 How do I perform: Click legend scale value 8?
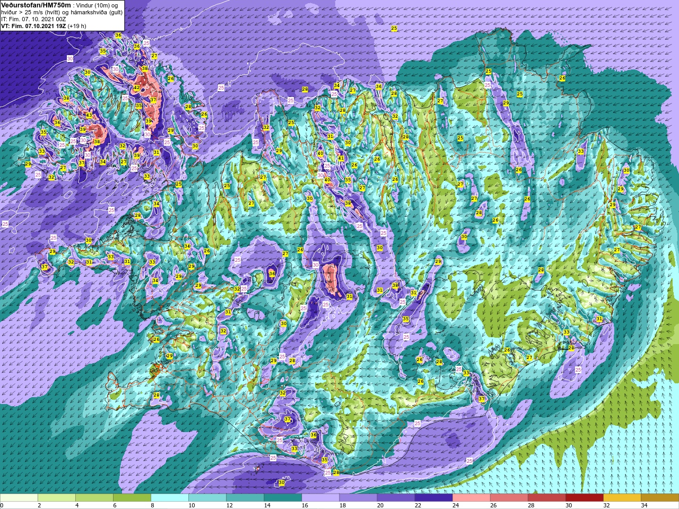point(152,505)
